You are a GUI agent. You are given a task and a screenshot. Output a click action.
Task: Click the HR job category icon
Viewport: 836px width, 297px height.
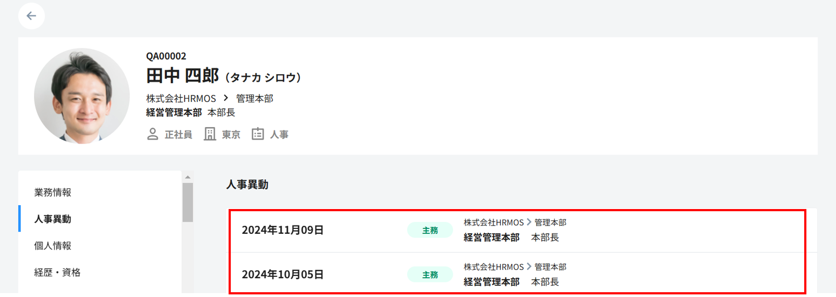coord(258,134)
